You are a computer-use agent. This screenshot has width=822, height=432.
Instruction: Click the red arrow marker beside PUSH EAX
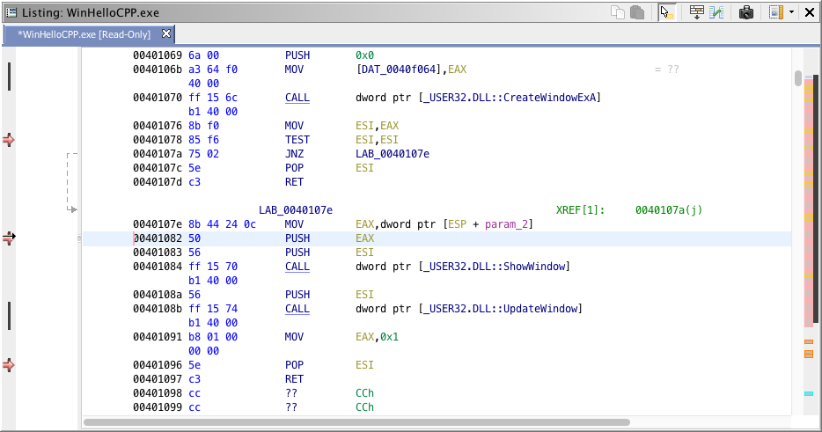(9, 238)
